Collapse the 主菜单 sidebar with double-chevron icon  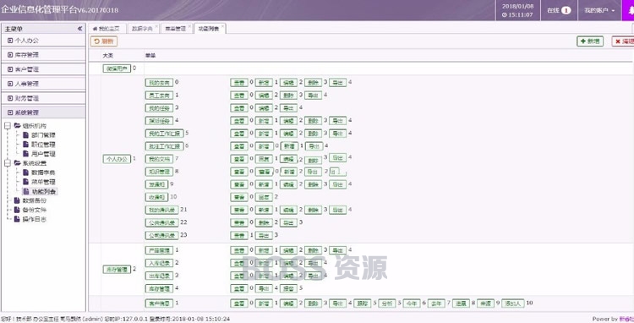point(79,29)
